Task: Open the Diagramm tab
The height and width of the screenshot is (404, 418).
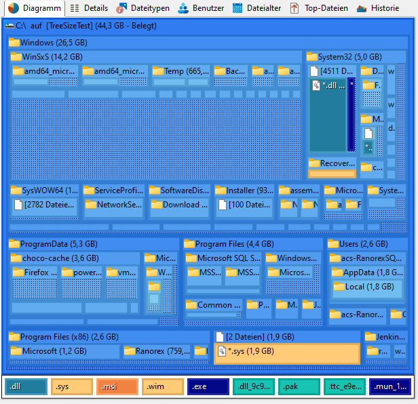Action: coord(35,8)
